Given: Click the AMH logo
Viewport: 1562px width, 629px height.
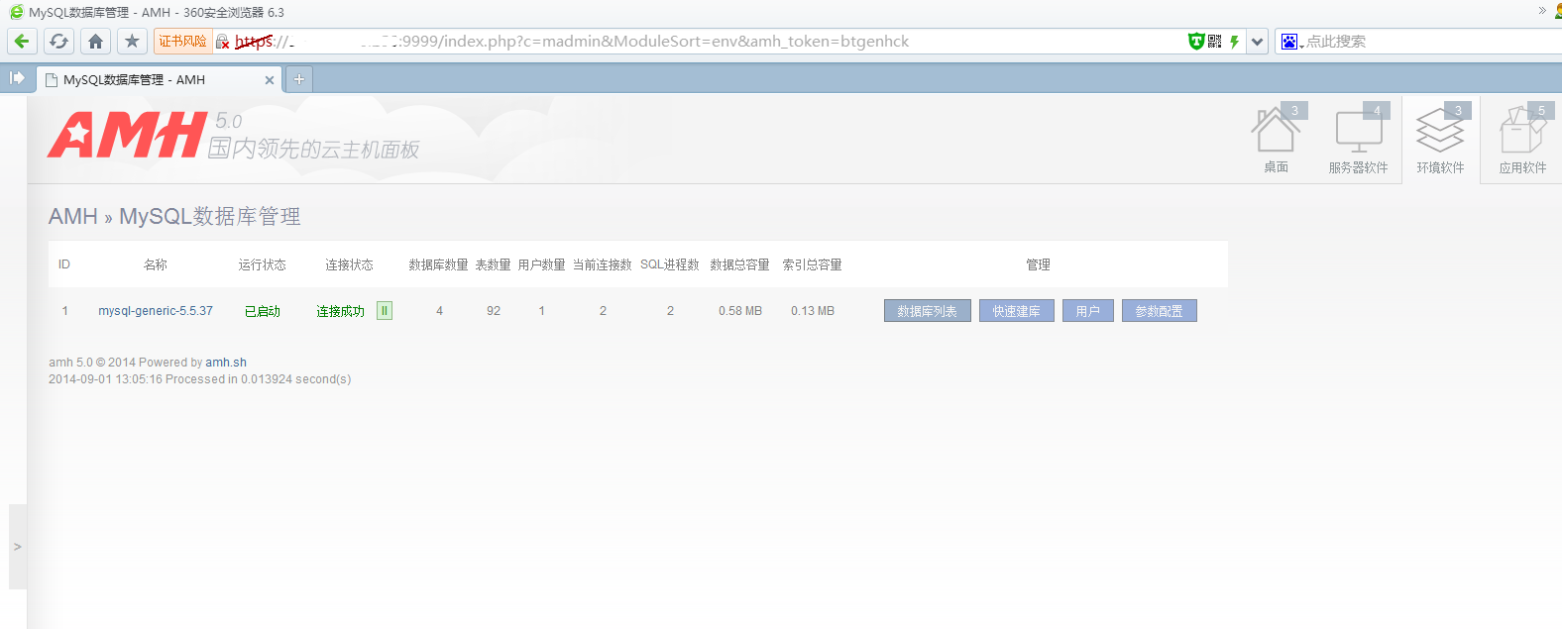Looking at the screenshot, I should click(x=127, y=135).
